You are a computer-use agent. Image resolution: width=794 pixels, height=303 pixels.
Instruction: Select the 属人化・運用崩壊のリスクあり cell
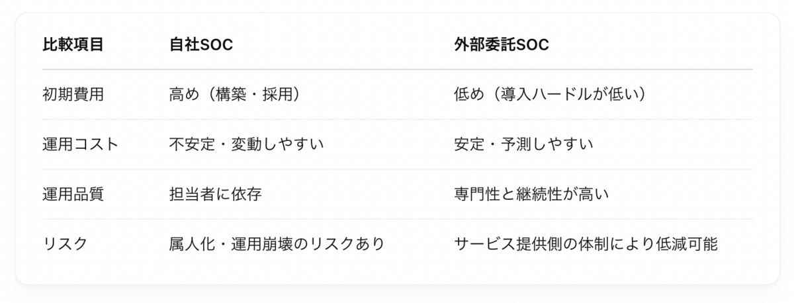(x=277, y=244)
